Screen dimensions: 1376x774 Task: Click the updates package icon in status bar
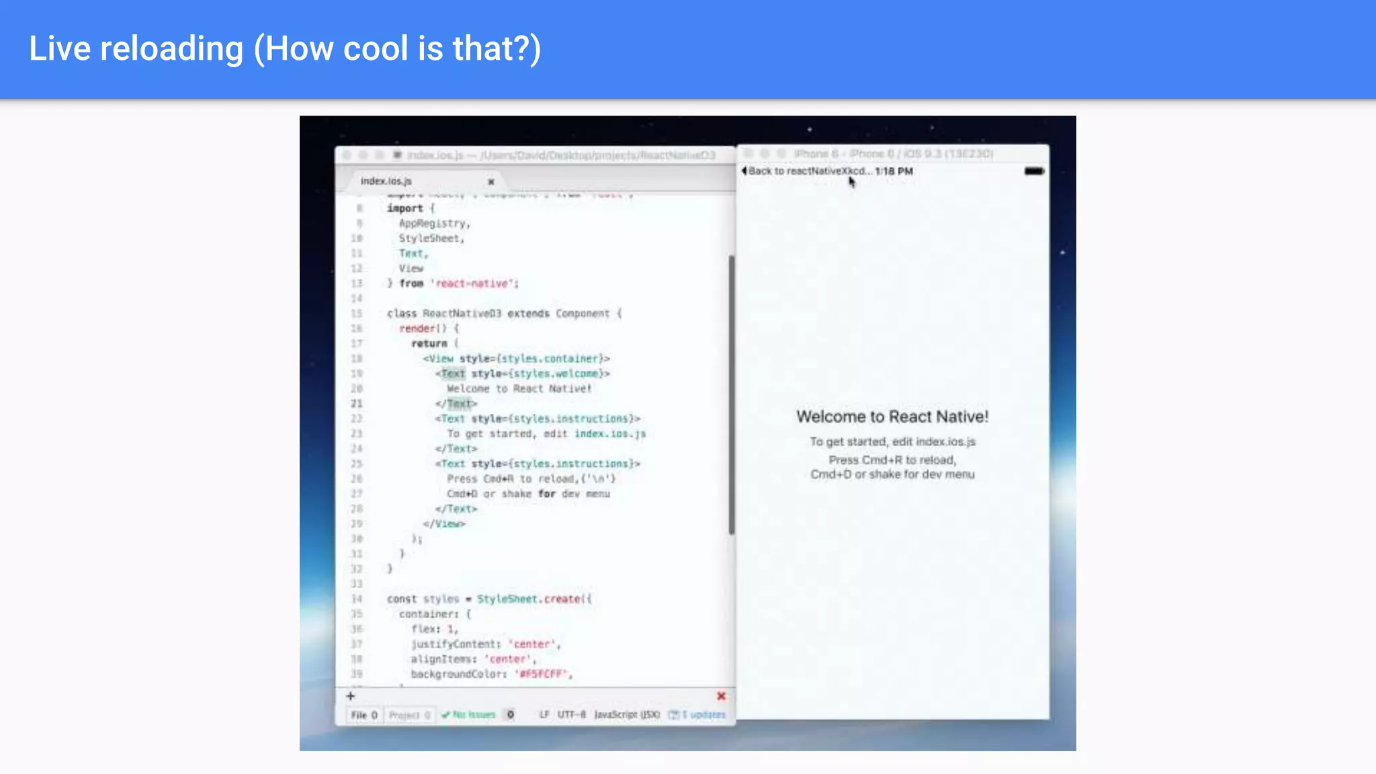click(x=673, y=715)
